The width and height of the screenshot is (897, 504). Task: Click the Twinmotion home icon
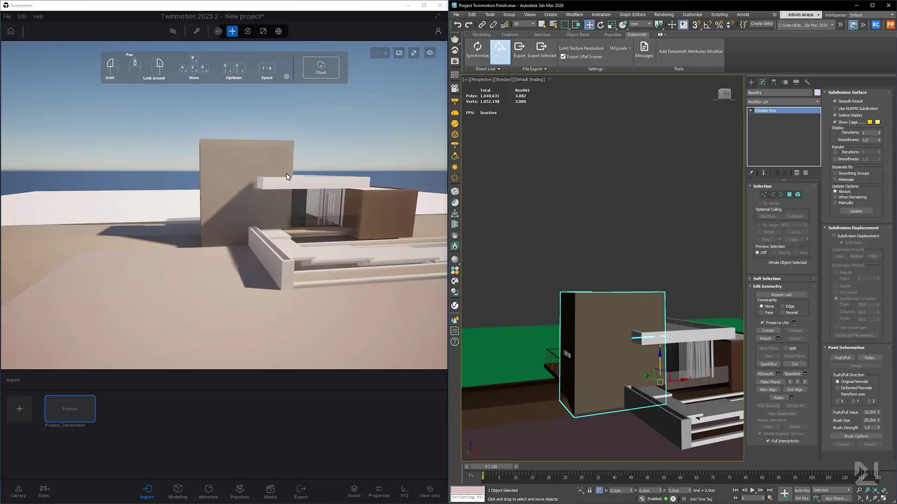pos(11,31)
